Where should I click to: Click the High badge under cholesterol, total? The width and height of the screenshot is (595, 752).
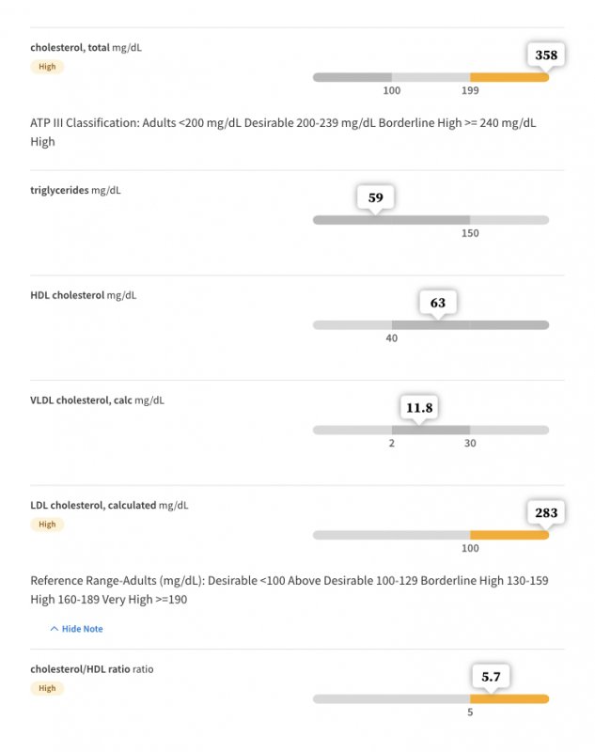click(47, 67)
